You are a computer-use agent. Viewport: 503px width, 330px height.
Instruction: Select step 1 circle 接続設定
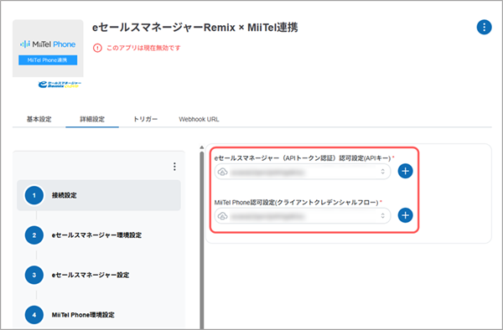(x=34, y=195)
